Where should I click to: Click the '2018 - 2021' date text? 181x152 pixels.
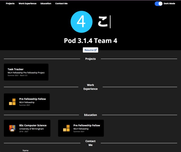24,132
